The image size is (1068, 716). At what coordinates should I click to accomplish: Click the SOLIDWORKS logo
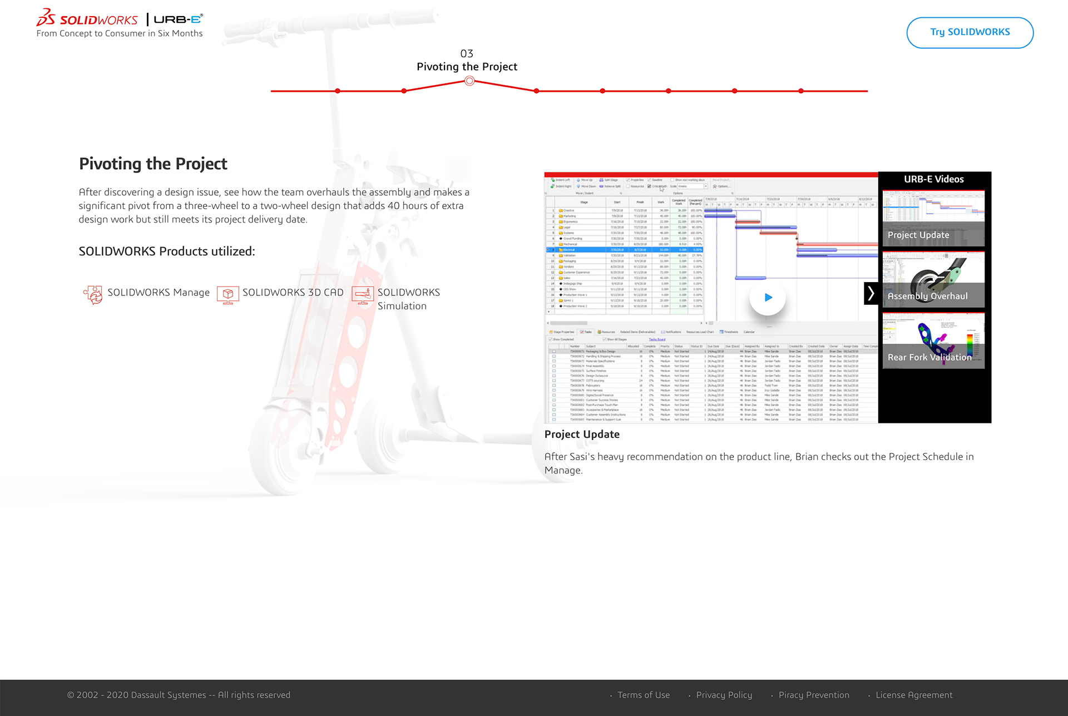(x=87, y=18)
